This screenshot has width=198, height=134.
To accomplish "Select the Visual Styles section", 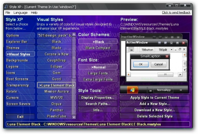I will coord(20,54).
